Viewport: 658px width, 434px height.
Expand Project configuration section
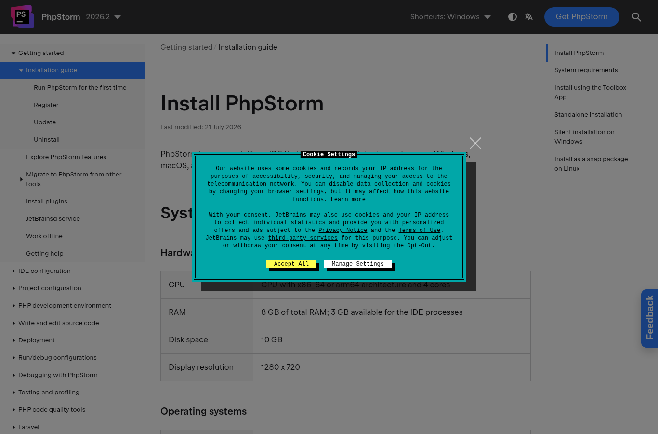13,288
